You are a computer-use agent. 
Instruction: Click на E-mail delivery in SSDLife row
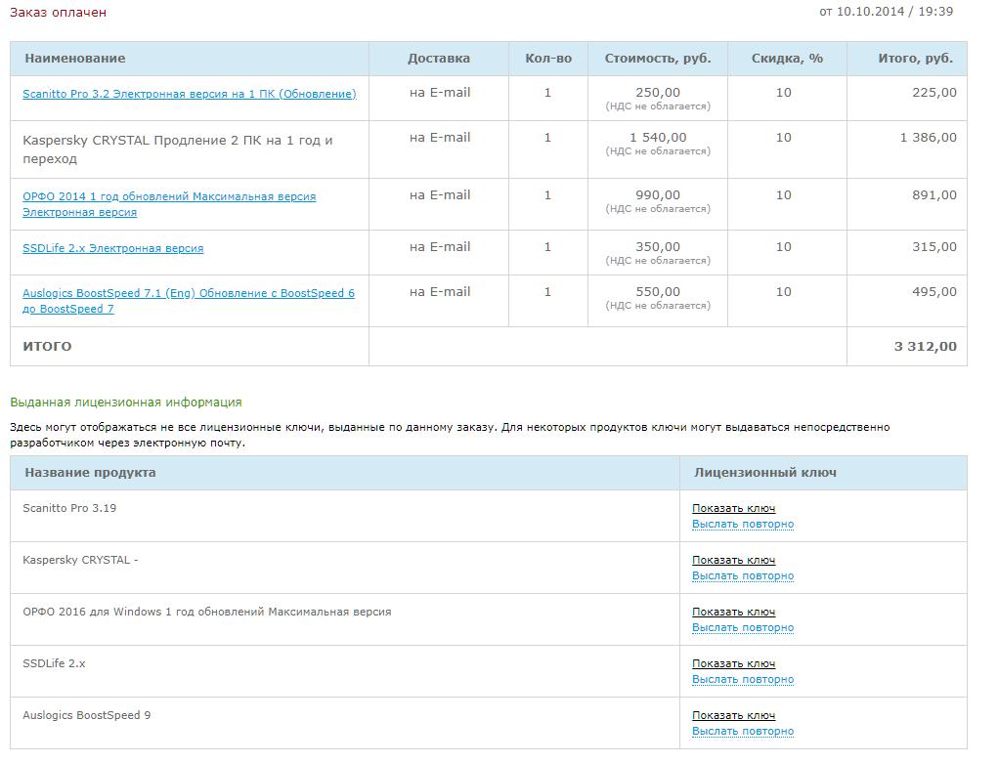click(x=440, y=246)
